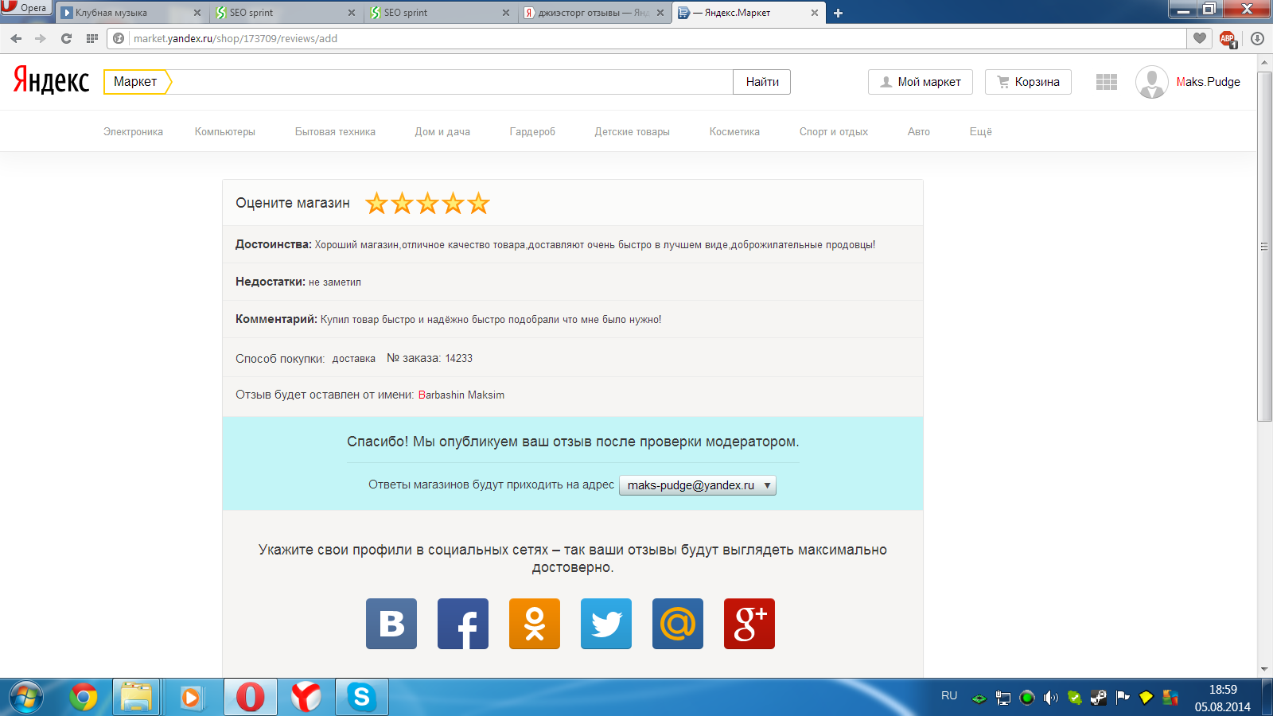Open Opera speed dial grid icon
The width and height of the screenshot is (1273, 716).
click(92, 38)
